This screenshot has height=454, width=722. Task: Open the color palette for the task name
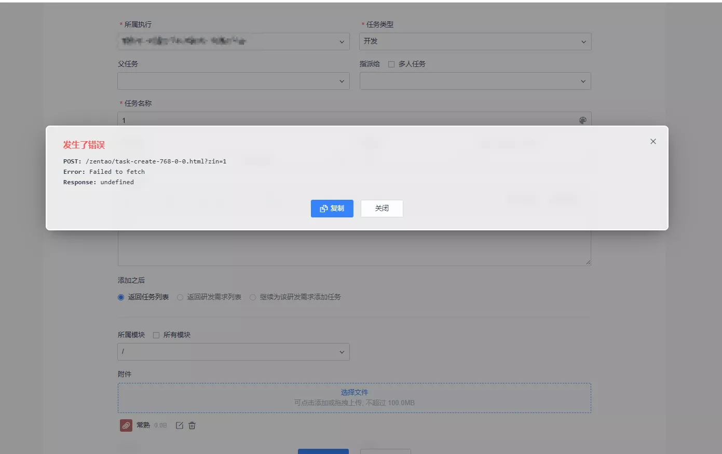click(583, 120)
